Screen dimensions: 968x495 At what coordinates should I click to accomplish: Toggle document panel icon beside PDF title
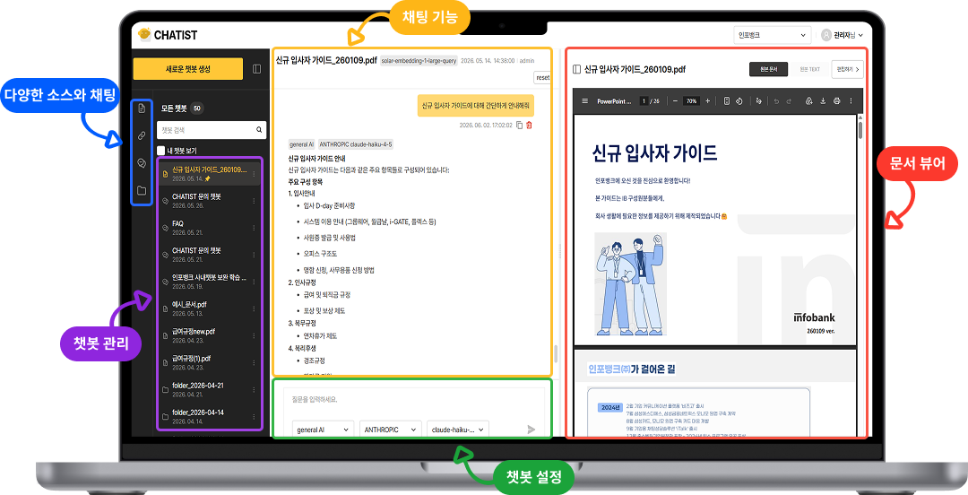(x=576, y=69)
